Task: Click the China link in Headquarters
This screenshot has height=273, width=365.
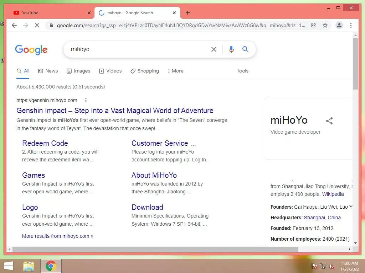Action: click(x=334, y=218)
